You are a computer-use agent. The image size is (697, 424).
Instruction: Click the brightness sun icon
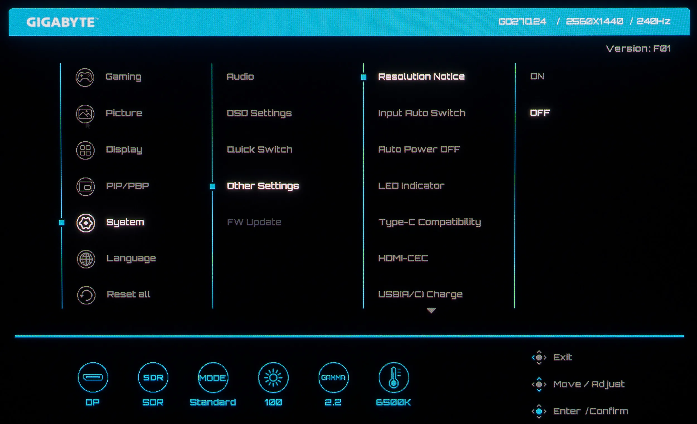click(x=273, y=378)
